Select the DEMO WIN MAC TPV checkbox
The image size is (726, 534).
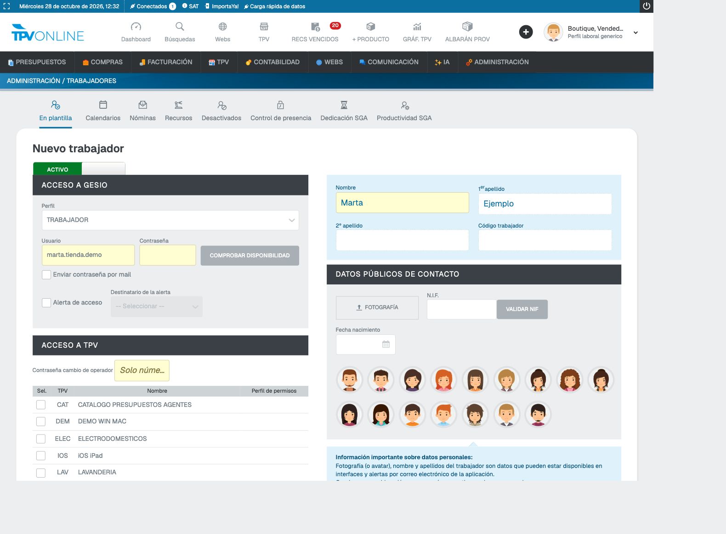coord(41,422)
